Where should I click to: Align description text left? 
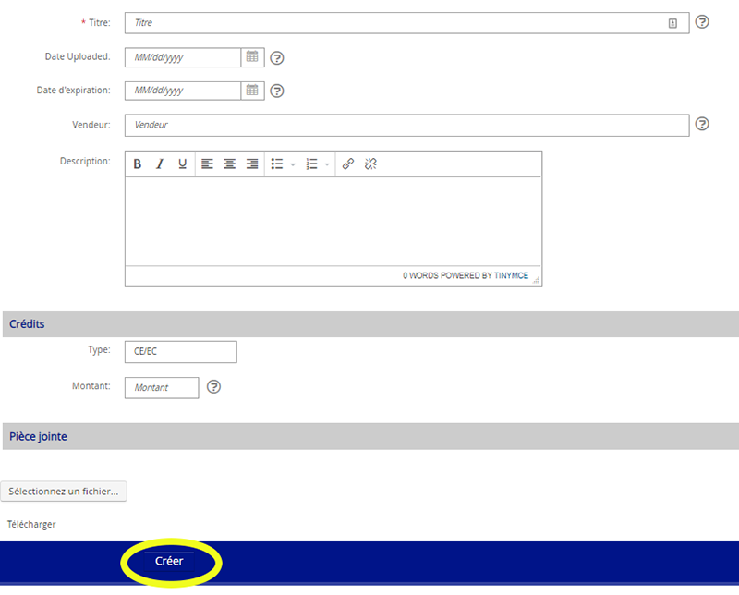point(207,164)
